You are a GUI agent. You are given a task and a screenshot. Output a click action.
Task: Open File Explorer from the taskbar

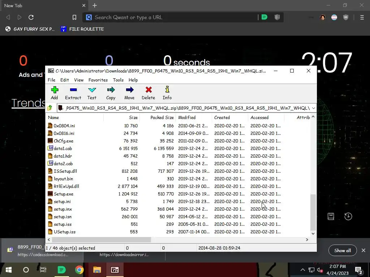coord(97,270)
